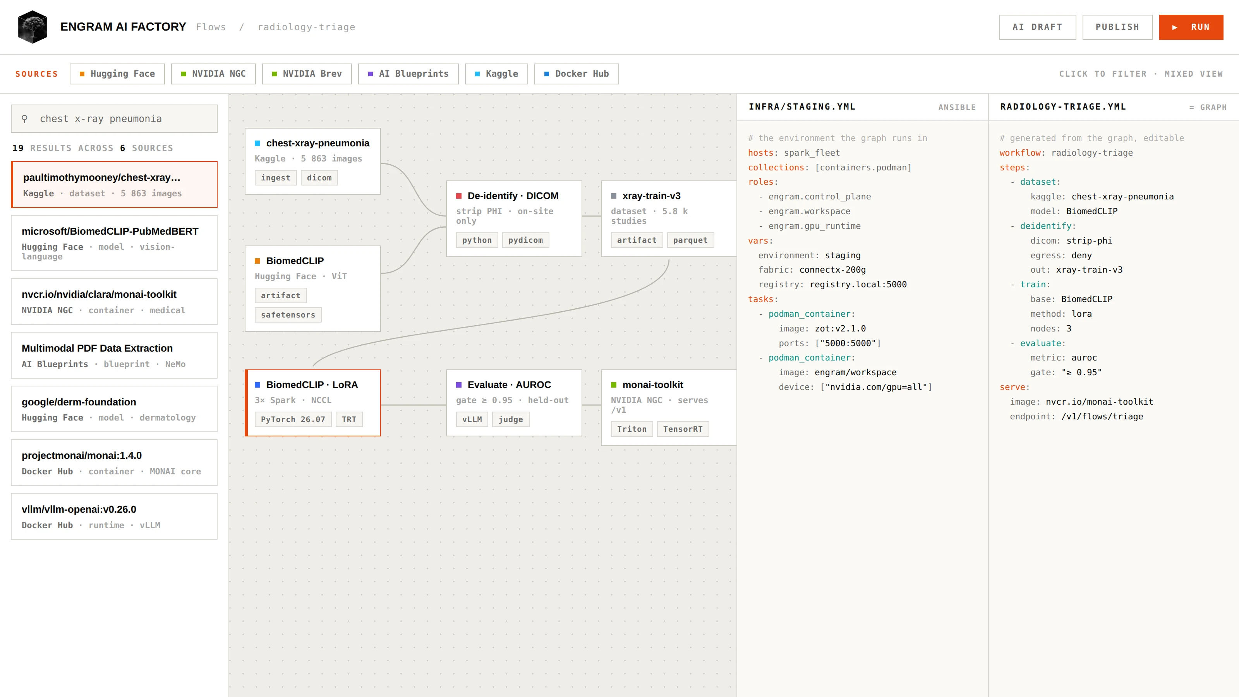Click the AI Draft button
1239x697 pixels.
point(1038,27)
